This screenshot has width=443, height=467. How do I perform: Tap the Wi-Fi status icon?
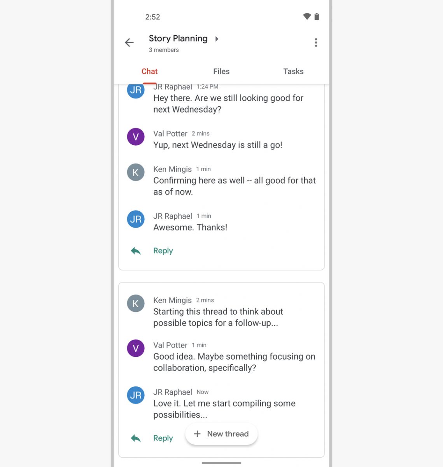(x=307, y=16)
